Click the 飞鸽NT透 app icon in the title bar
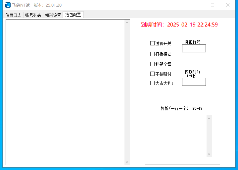 click(8, 5)
